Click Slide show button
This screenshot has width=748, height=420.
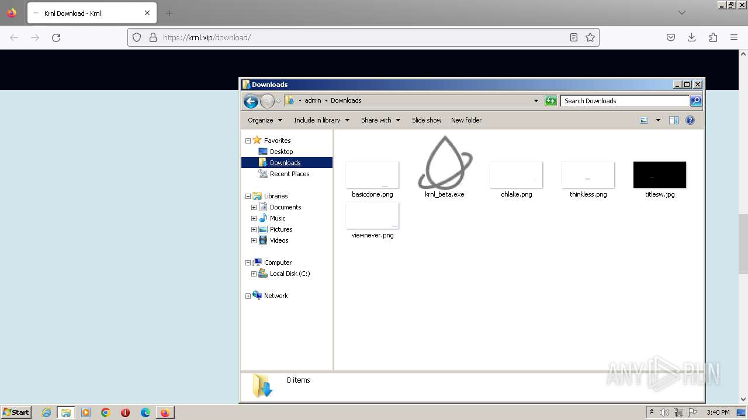(x=427, y=120)
